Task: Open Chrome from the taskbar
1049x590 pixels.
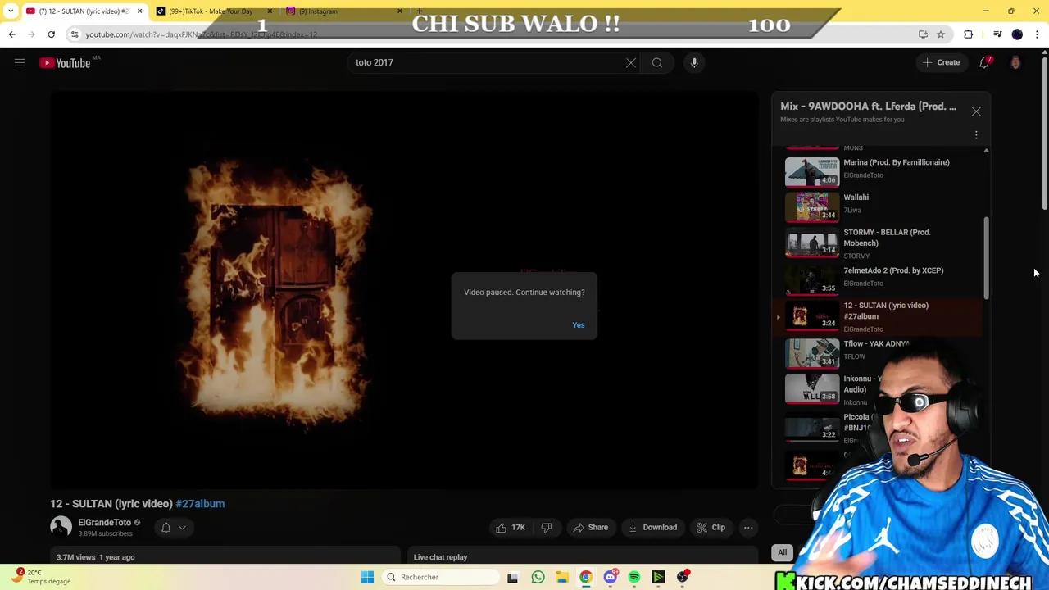Action: (x=585, y=577)
